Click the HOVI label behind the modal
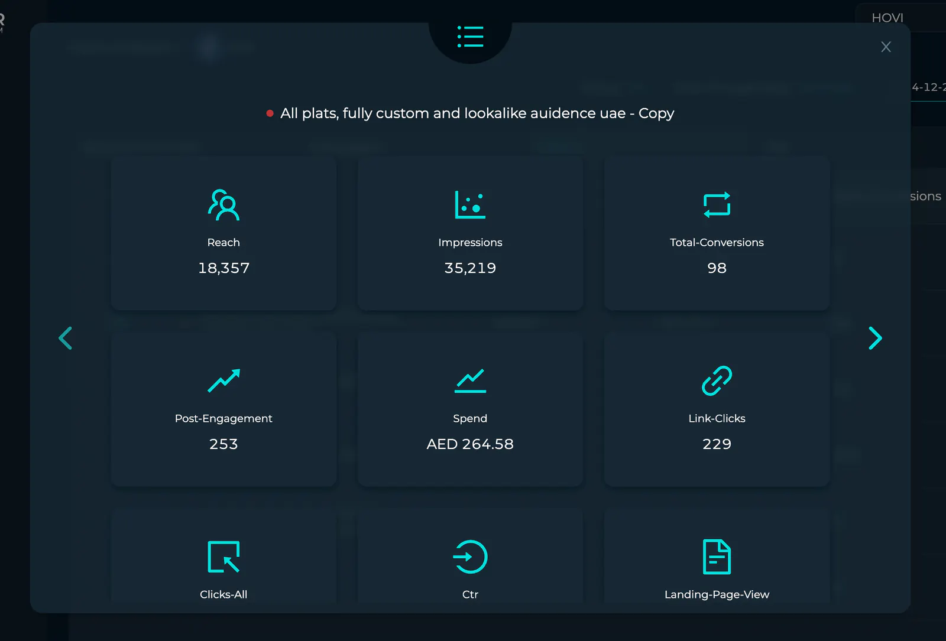Viewport: 946px width, 641px height. point(887,18)
